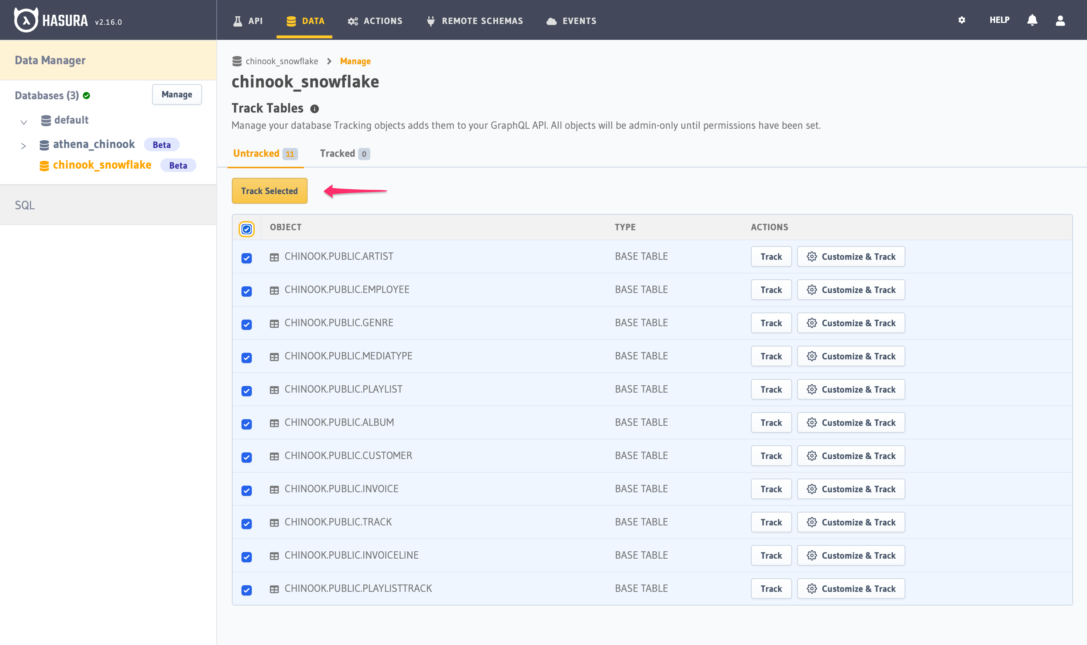
Task: Open notifications bell icon
Action: [1032, 20]
